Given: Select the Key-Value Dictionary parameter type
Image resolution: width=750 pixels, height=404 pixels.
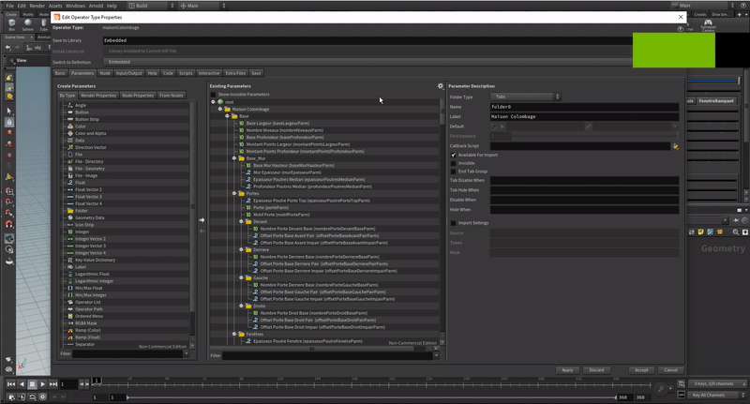Looking at the screenshot, I should point(96,260).
